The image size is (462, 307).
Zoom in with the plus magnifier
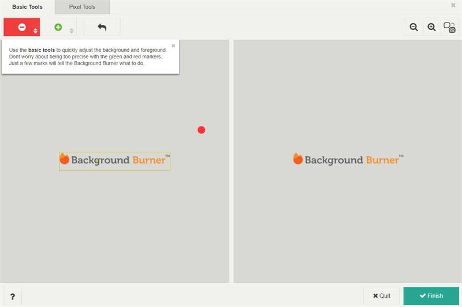pos(431,27)
